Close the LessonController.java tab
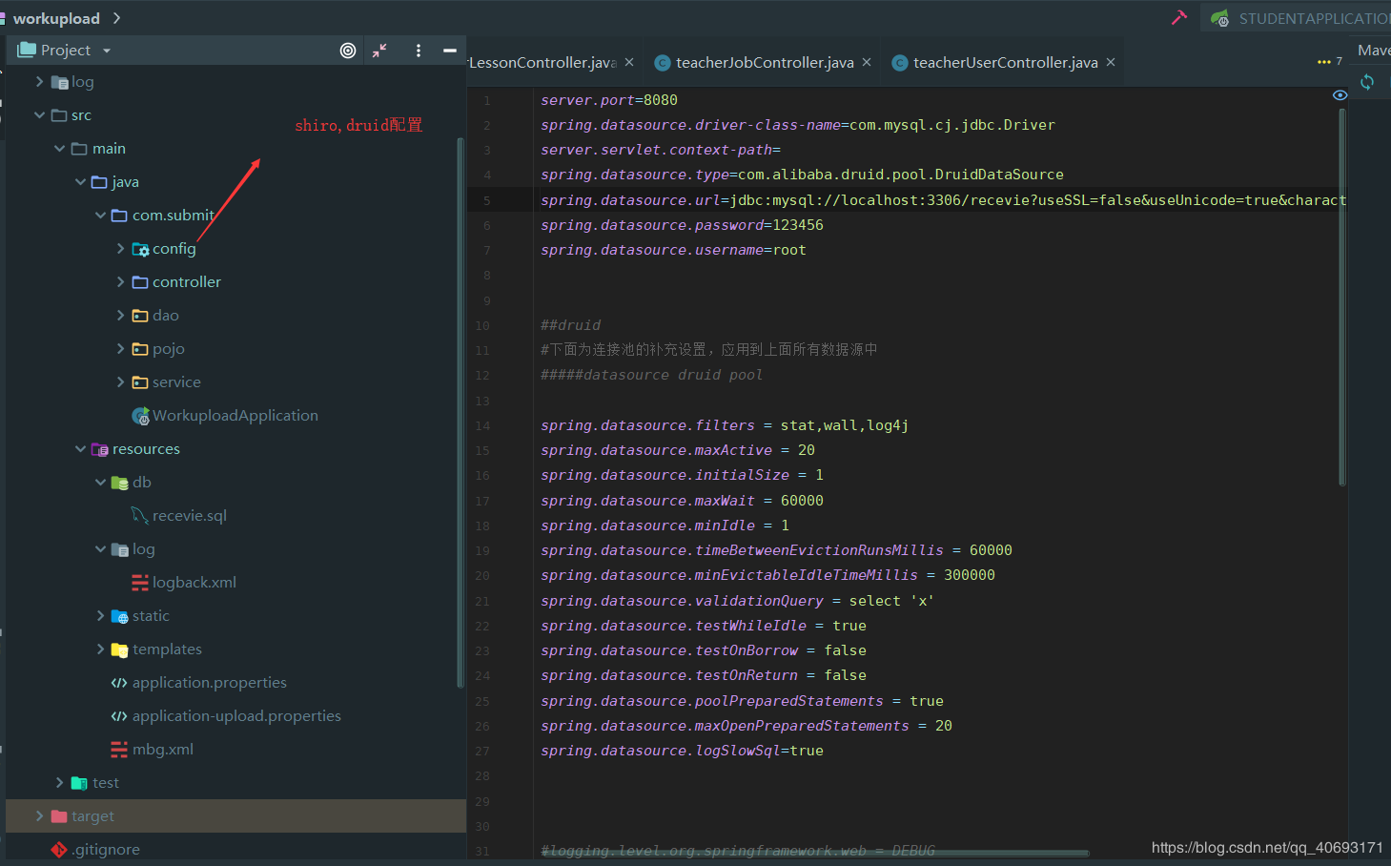Viewport: 1391px width, 866px height. [629, 63]
